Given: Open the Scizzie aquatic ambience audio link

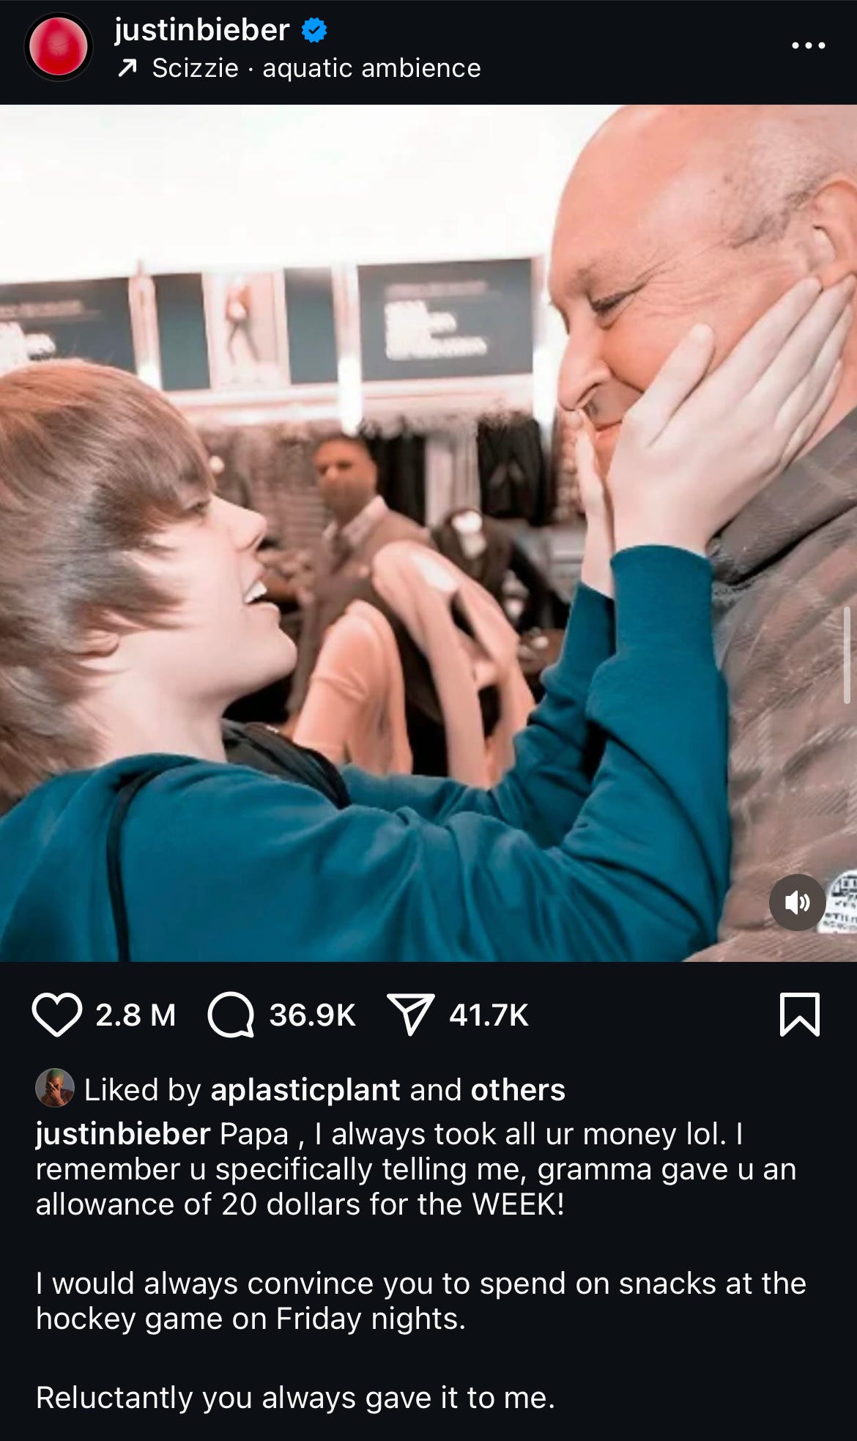Looking at the screenshot, I should 316,68.
